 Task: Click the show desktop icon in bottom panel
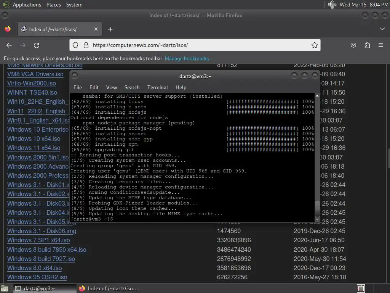point(5,288)
